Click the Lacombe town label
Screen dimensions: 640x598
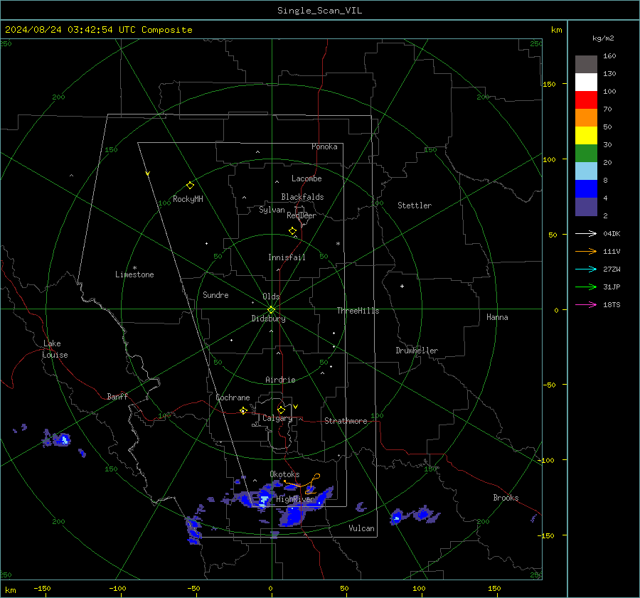[x=306, y=178]
